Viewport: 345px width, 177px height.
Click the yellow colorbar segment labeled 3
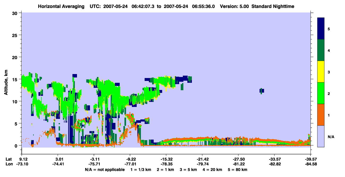click(x=321, y=72)
